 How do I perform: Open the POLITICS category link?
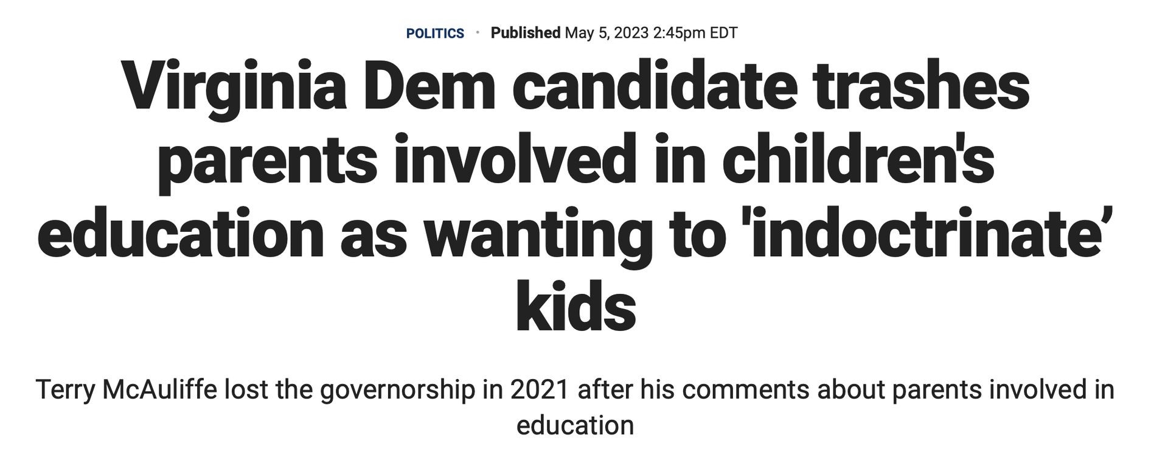[435, 33]
